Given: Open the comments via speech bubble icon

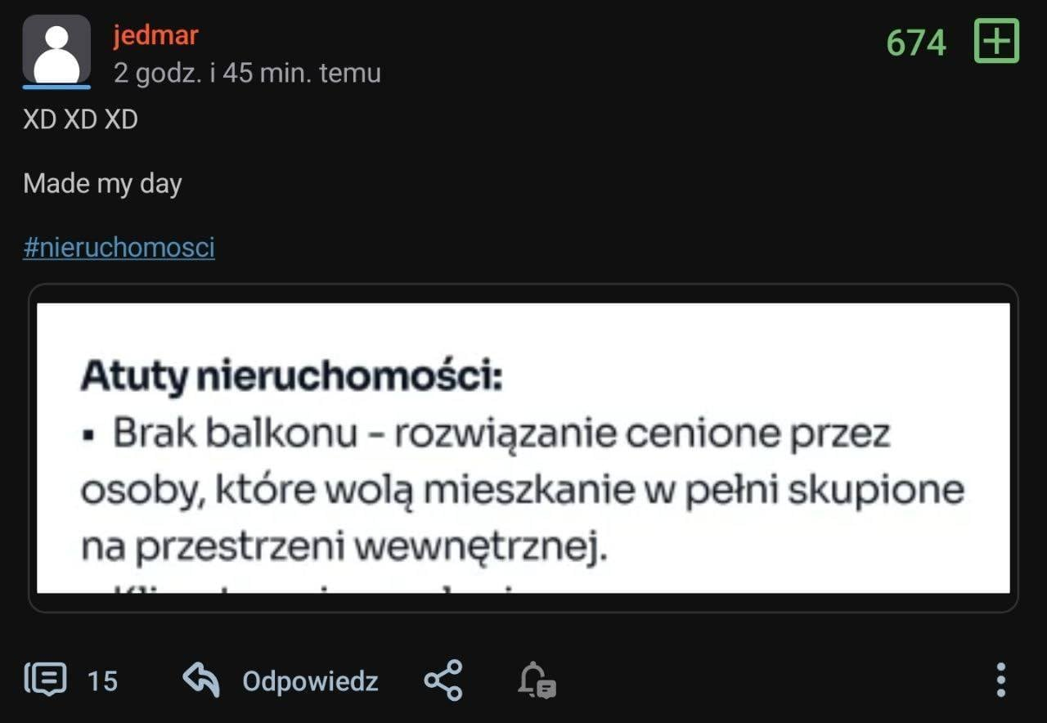Looking at the screenshot, I should tap(45, 680).
